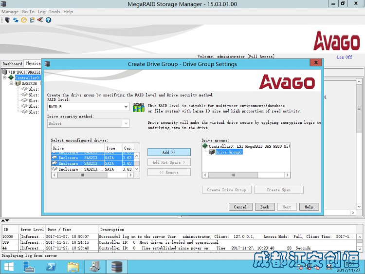Select log entry with ID 389
This screenshot has width=365, height=274.
(x=179, y=242)
